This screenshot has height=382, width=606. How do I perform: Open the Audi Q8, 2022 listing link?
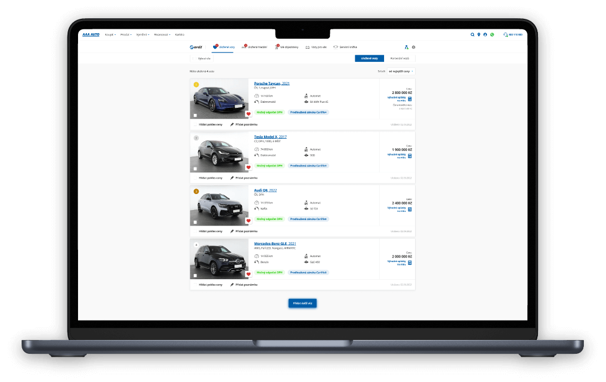point(265,190)
